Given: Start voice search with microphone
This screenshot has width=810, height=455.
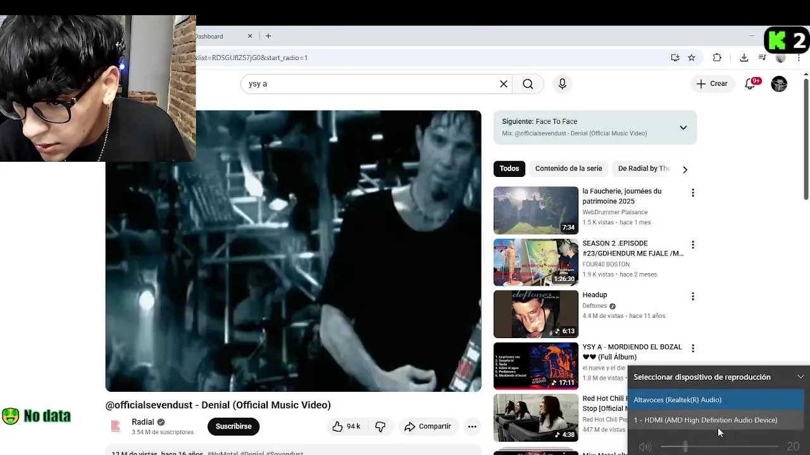Looking at the screenshot, I should tap(562, 83).
